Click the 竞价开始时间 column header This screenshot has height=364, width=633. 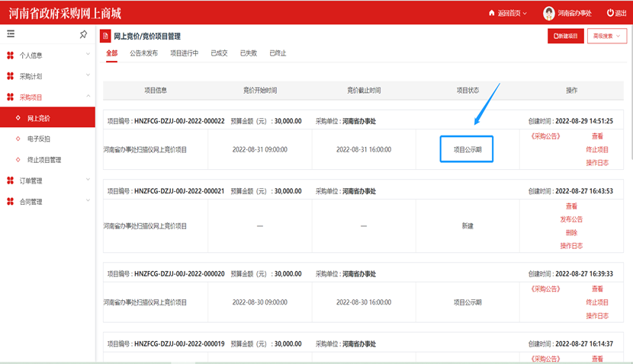point(259,91)
